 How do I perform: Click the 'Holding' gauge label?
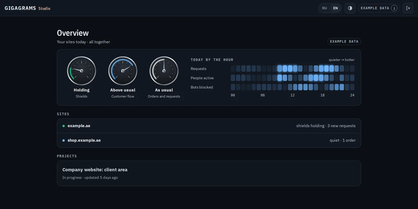coord(82,90)
